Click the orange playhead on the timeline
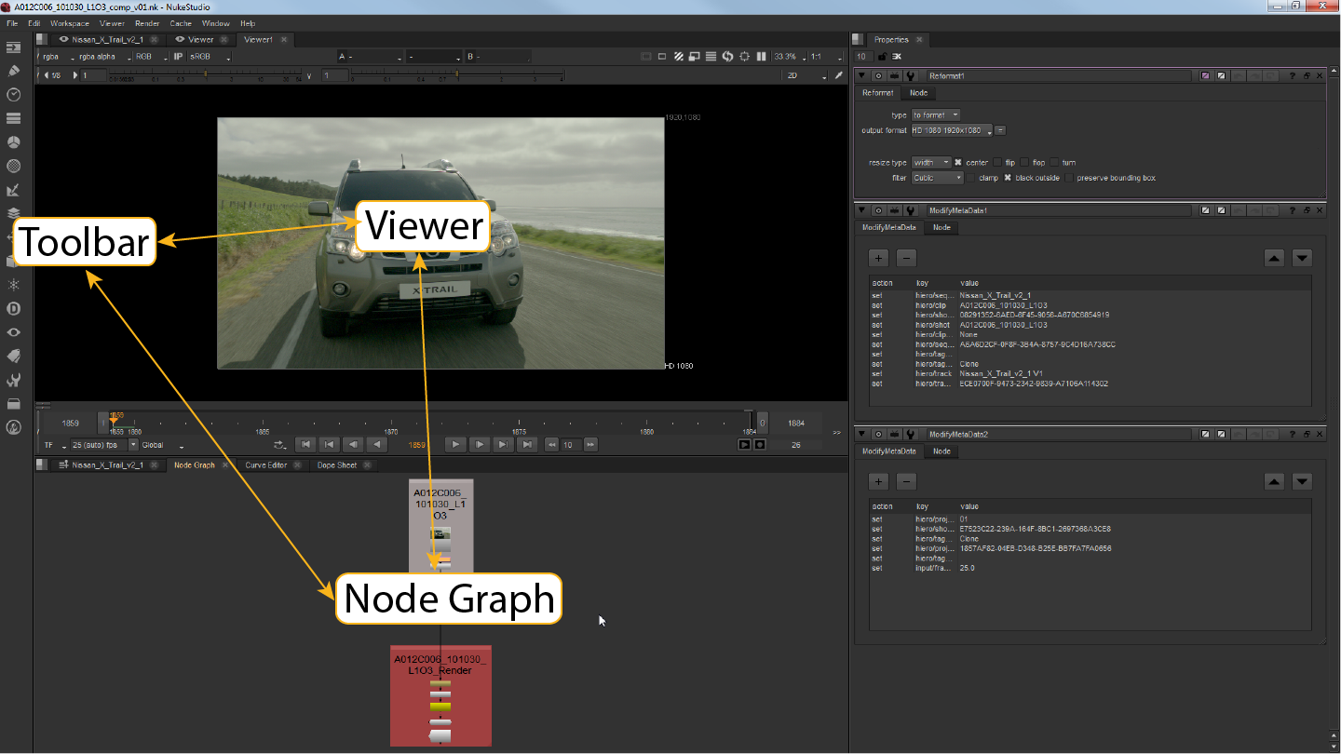This screenshot has width=1341, height=754. click(x=114, y=421)
